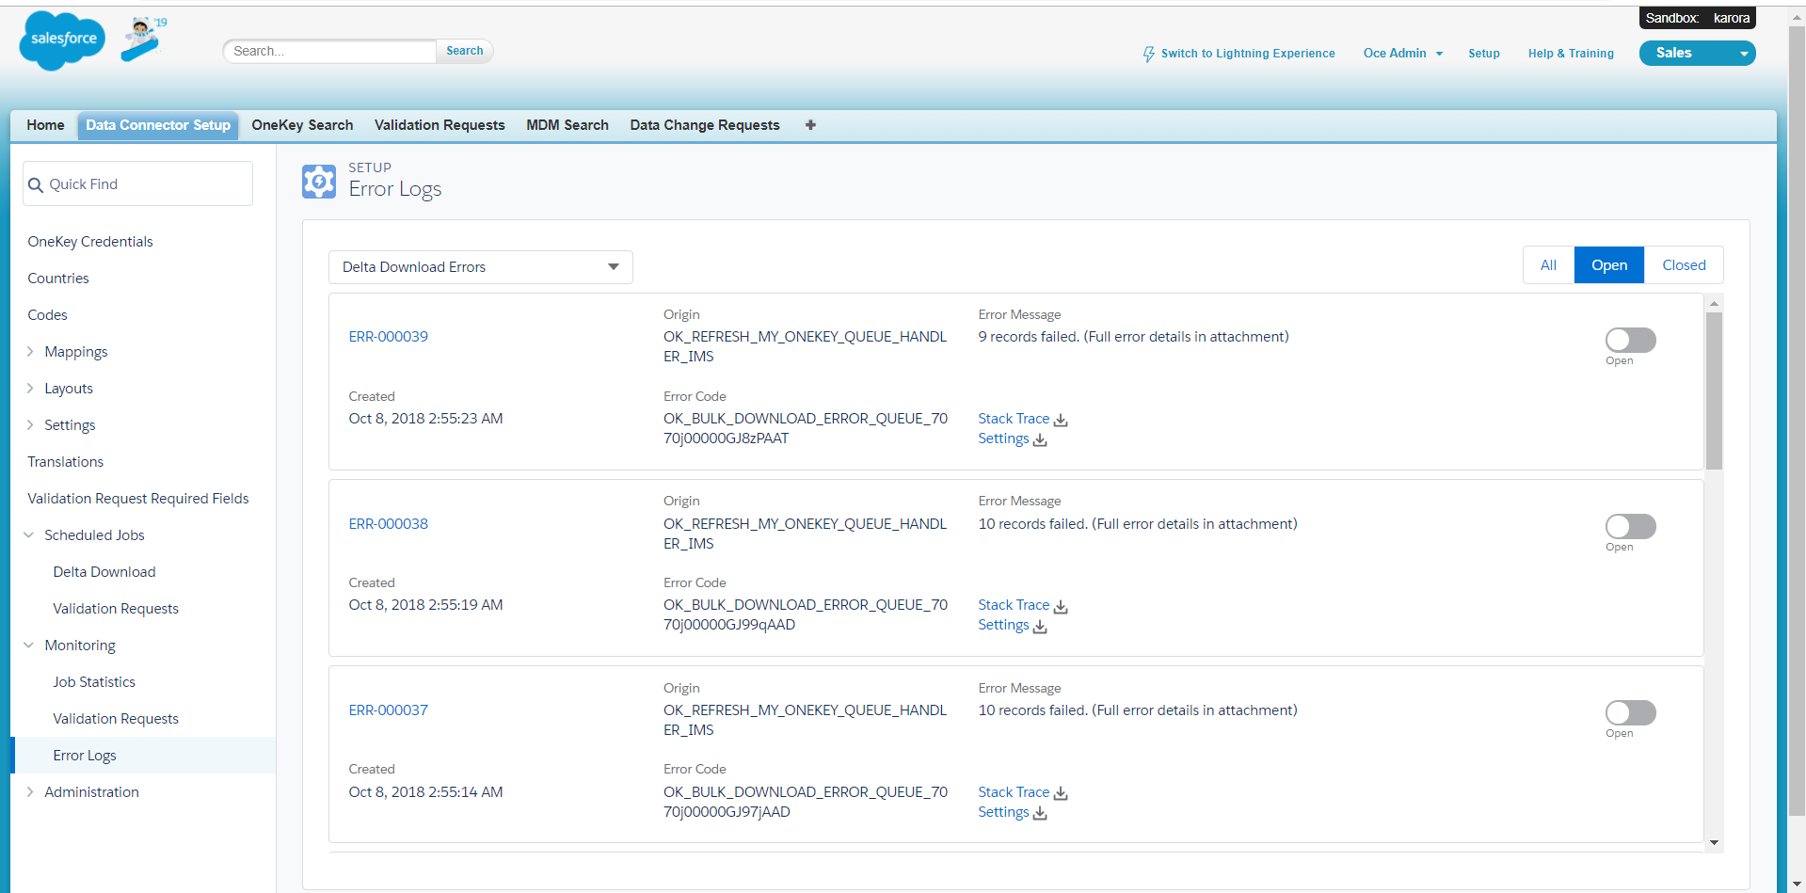Toggle ERR-000038 open status switch
The width and height of the screenshot is (1806, 893).
pos(1630,526)
